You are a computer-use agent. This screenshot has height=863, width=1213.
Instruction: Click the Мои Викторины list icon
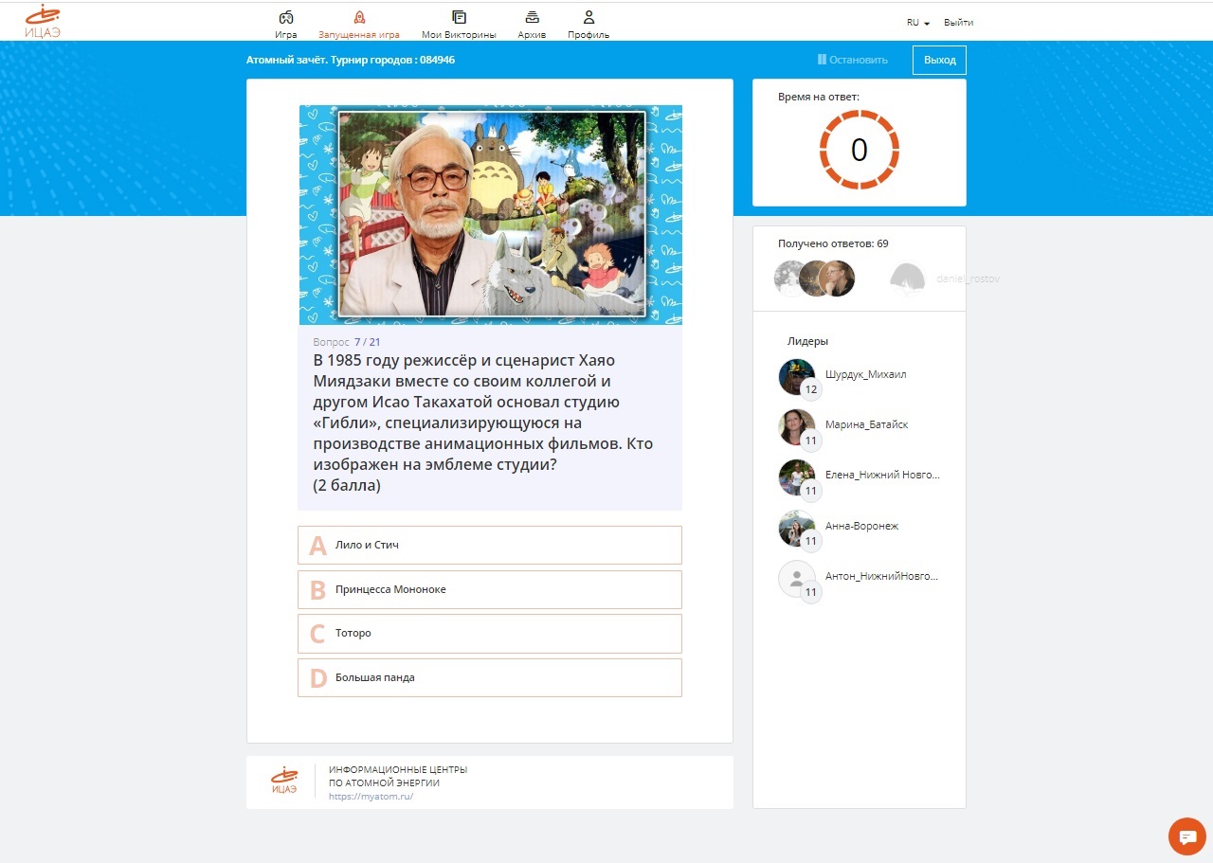pos(459,17)
